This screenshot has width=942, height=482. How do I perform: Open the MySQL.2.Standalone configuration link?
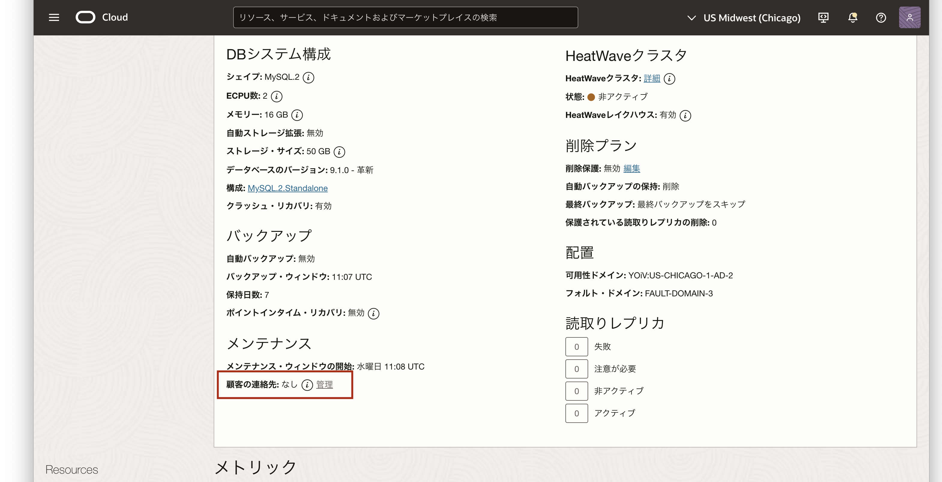tap(287, 188)
